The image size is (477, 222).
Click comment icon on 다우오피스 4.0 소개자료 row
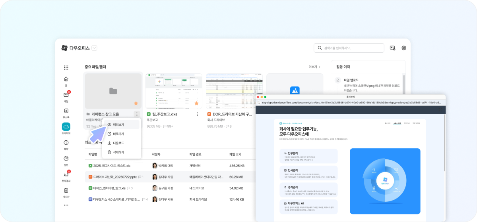[145, 199]
